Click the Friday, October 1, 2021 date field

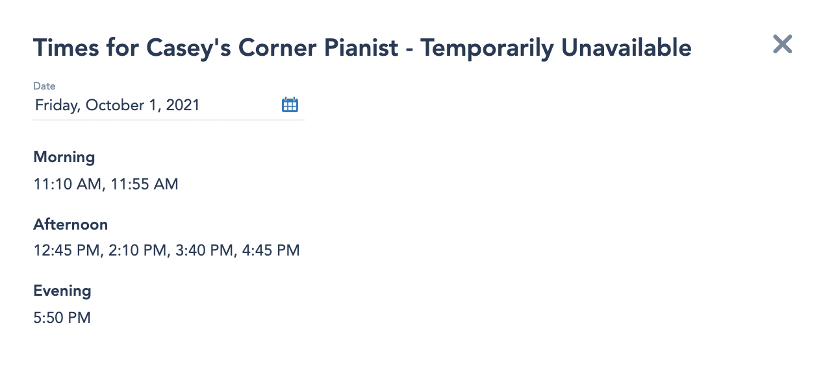coord(156,105)
